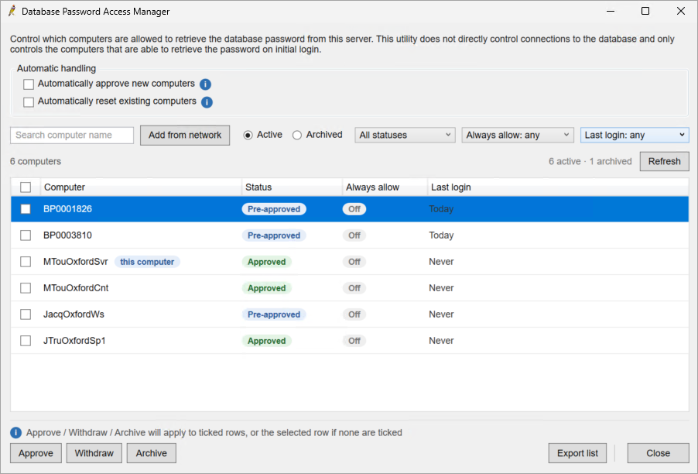Click the Approve button
The image size is (698, 474).
tap(36, 453)
